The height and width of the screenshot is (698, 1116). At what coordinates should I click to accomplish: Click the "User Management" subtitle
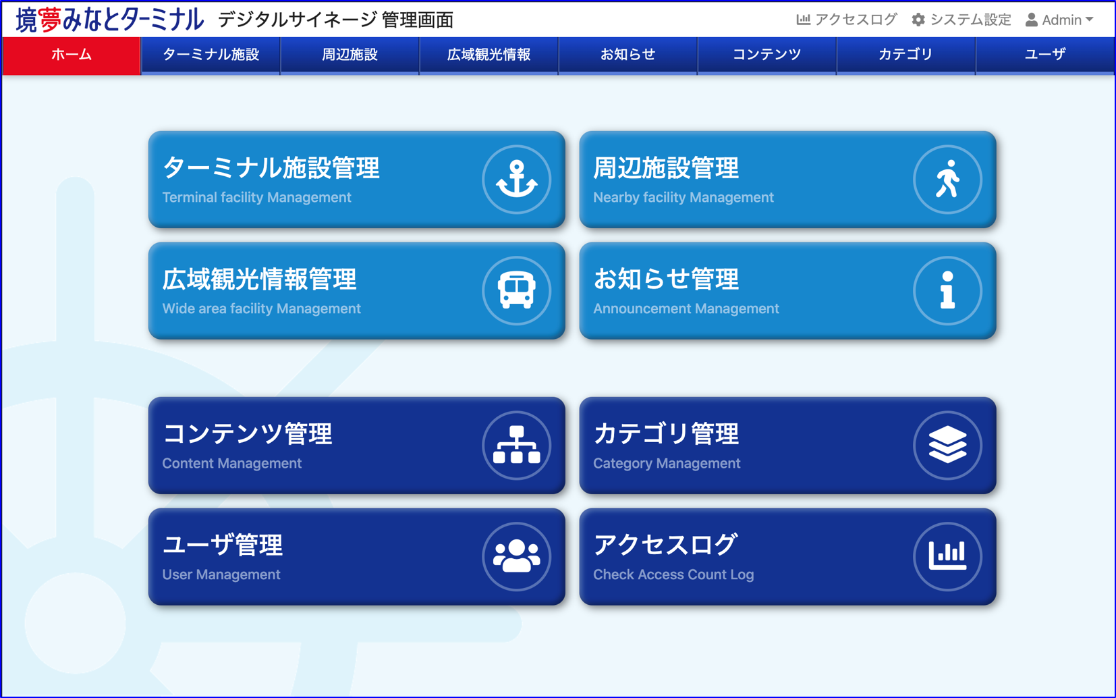point(221,575)
